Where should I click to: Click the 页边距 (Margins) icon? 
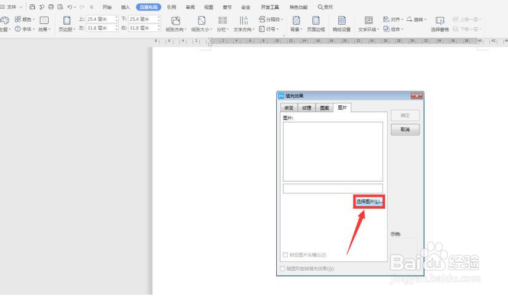point(67,20)
